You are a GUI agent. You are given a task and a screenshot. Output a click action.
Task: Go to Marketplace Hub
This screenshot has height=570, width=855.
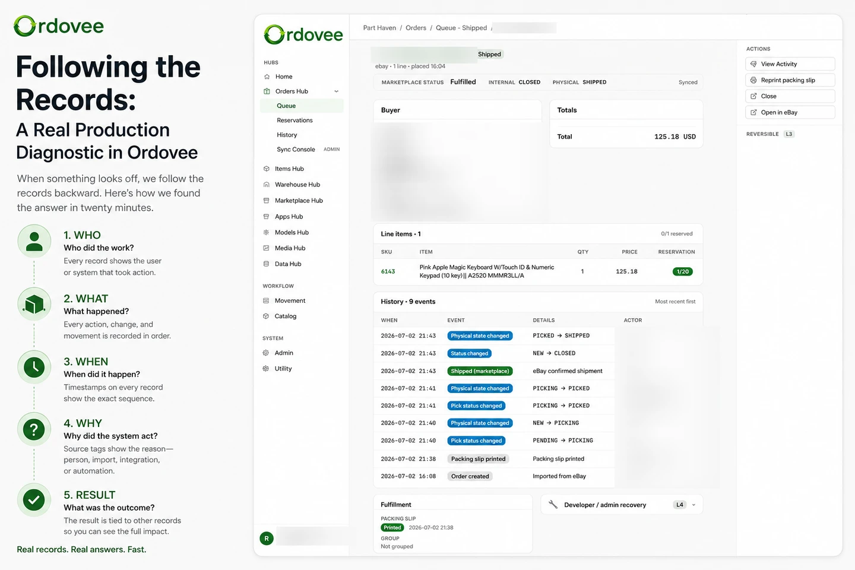(x=299, y=201)
